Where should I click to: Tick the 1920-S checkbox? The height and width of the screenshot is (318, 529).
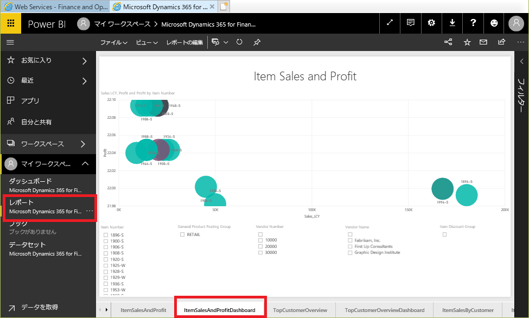click(x=106, y=259)
